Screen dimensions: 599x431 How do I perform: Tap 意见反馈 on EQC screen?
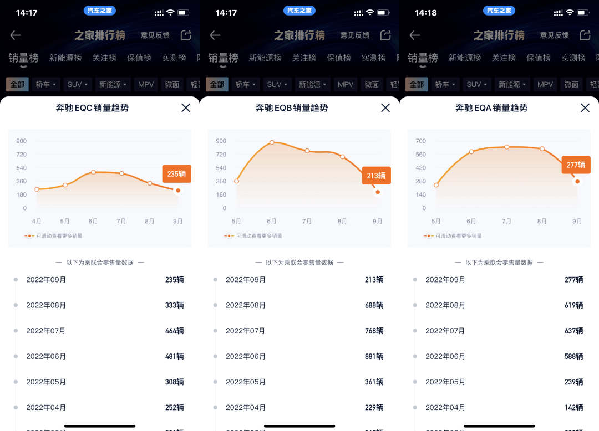155,35
